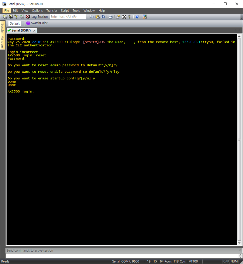This screenshot has height=264, width=243.
Task: Open the Edit menu
Action: pyautogui.click(x=15, y=11)
